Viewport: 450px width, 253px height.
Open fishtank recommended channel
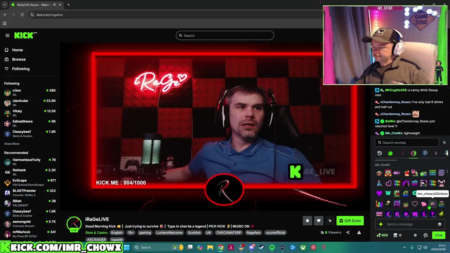coord(30,172)
